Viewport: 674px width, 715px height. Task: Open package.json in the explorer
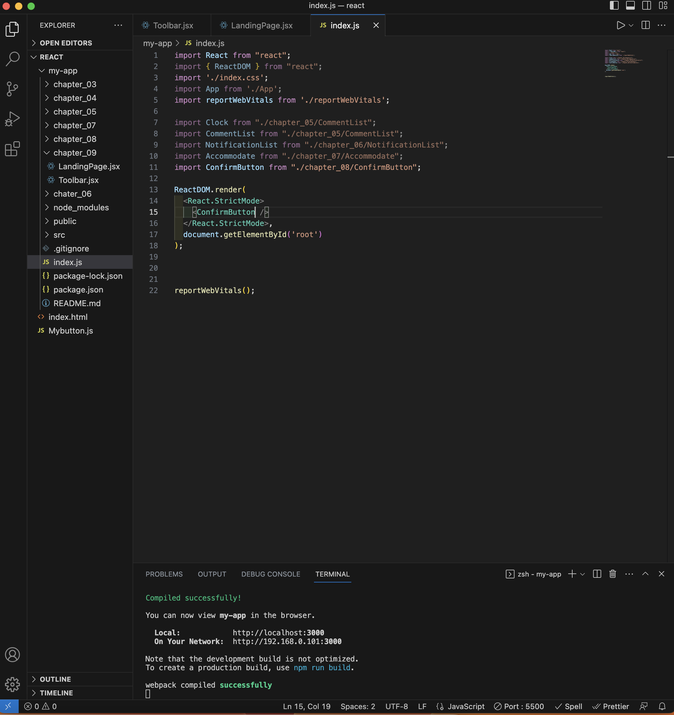80,290
